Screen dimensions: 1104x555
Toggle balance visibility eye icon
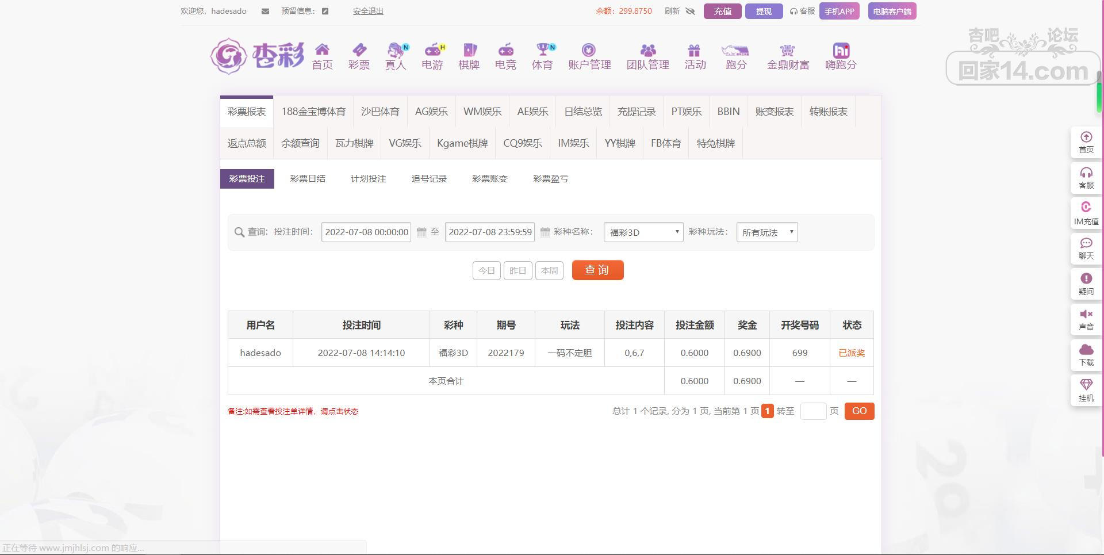tap(691, 12)
